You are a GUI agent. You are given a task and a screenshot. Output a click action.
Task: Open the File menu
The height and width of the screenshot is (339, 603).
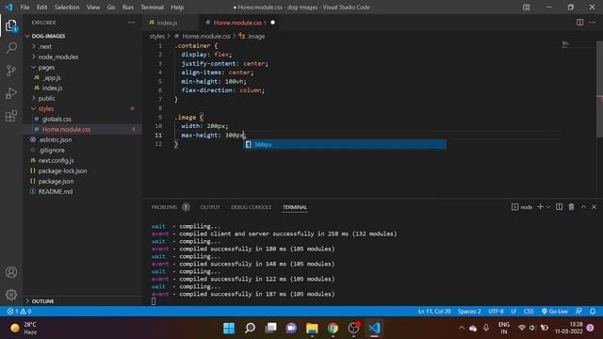[24, 7]
